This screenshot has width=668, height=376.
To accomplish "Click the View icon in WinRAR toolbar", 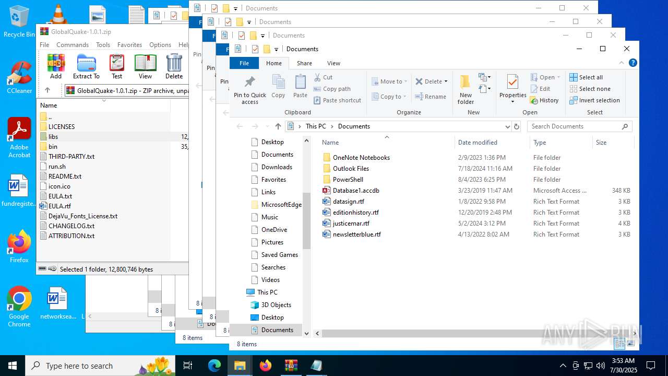I will tap(145, 66).
